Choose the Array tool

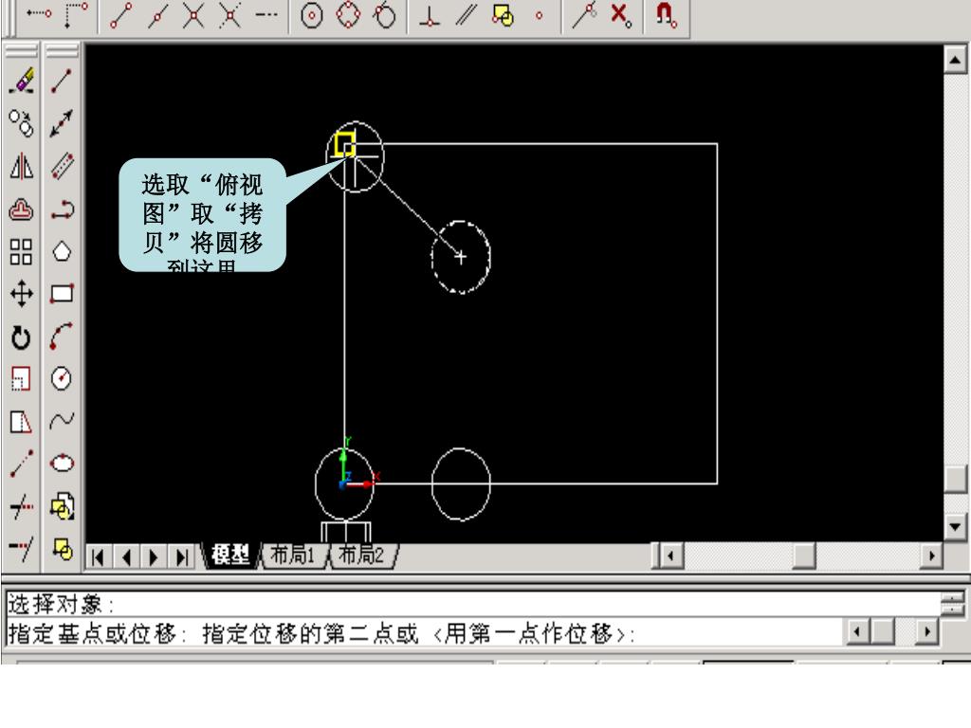coord(22,252)
